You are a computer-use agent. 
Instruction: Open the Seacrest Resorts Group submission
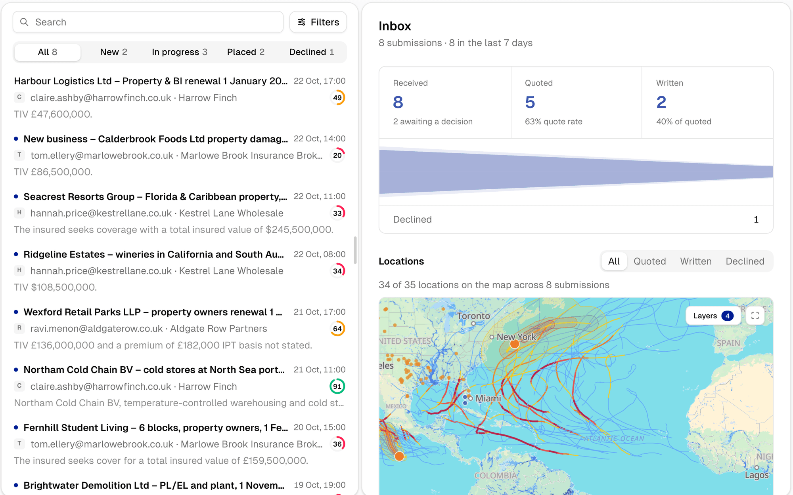coord(180,213)
